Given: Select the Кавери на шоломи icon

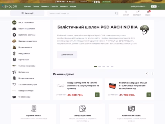Looking at the screenshot, I should 14,41.
